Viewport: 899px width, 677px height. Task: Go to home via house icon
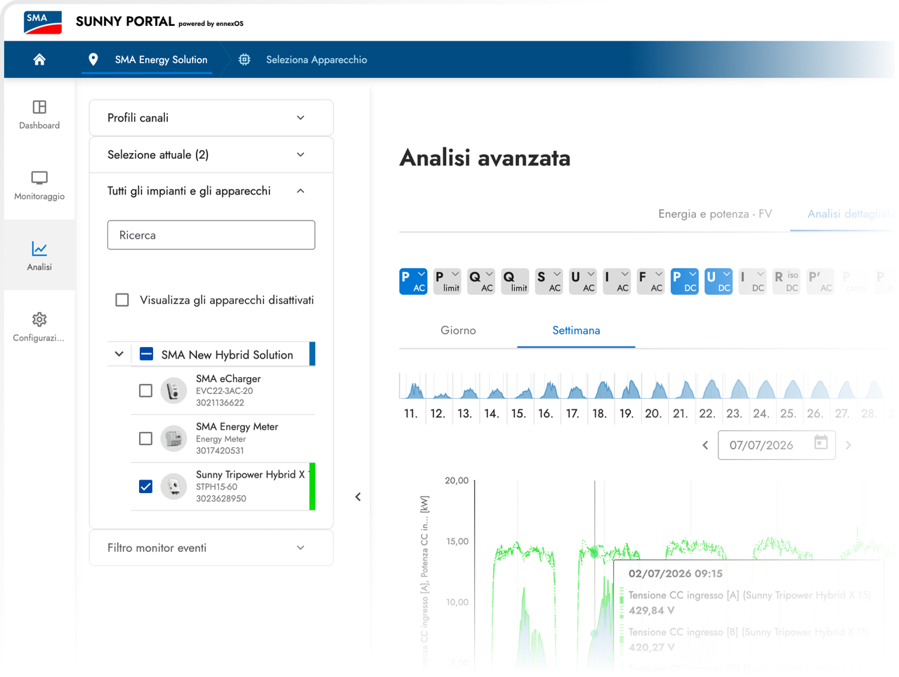pyautogui.click(x=39, y=60)
